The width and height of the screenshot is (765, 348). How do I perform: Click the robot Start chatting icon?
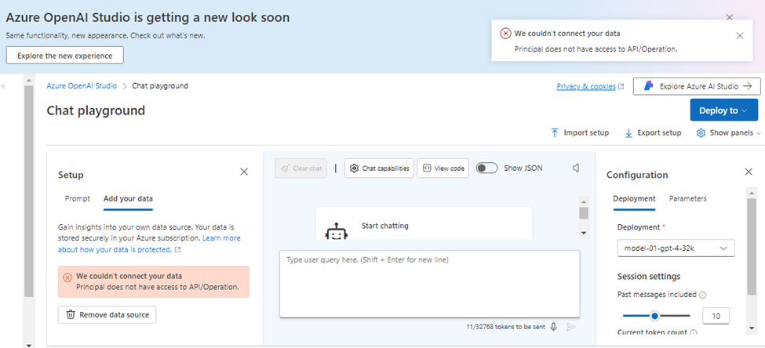click(x=336, y=231)
